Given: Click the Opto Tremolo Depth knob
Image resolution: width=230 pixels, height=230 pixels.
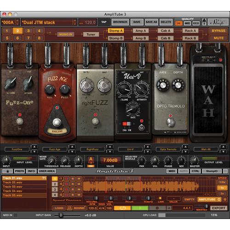Looking at the screenshot, I should point(178,85).
